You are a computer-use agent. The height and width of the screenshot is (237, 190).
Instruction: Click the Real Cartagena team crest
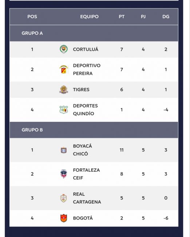(64, 198)
